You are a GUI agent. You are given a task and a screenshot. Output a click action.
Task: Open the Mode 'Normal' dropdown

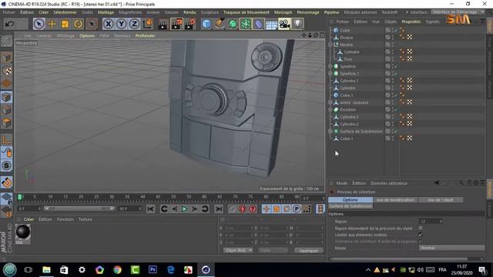click(x=451, y=248)
